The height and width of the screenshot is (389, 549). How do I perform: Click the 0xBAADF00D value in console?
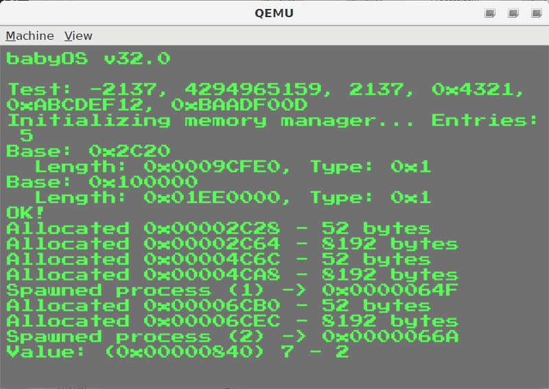(239, 105)
